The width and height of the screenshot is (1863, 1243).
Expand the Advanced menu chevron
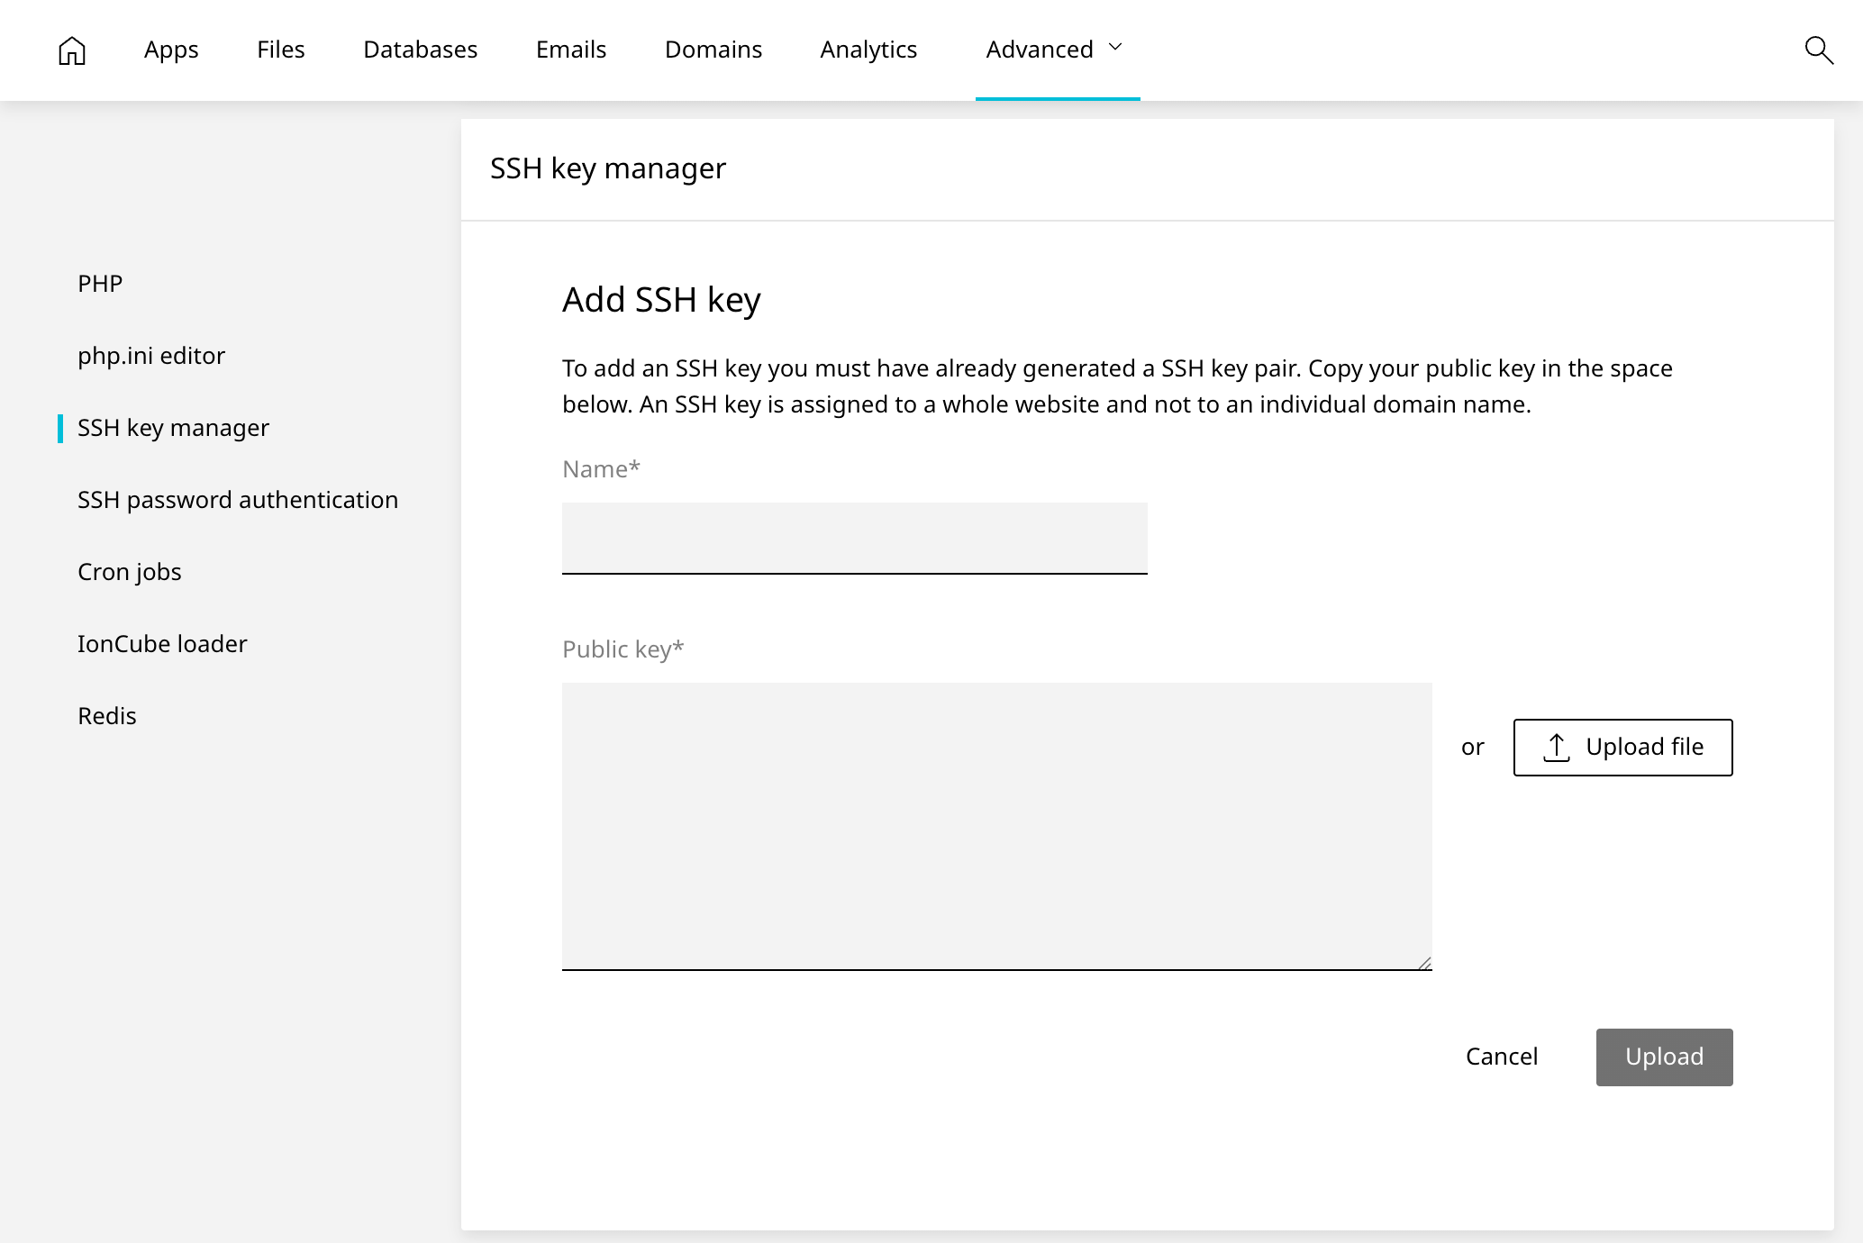[1115, 48]
